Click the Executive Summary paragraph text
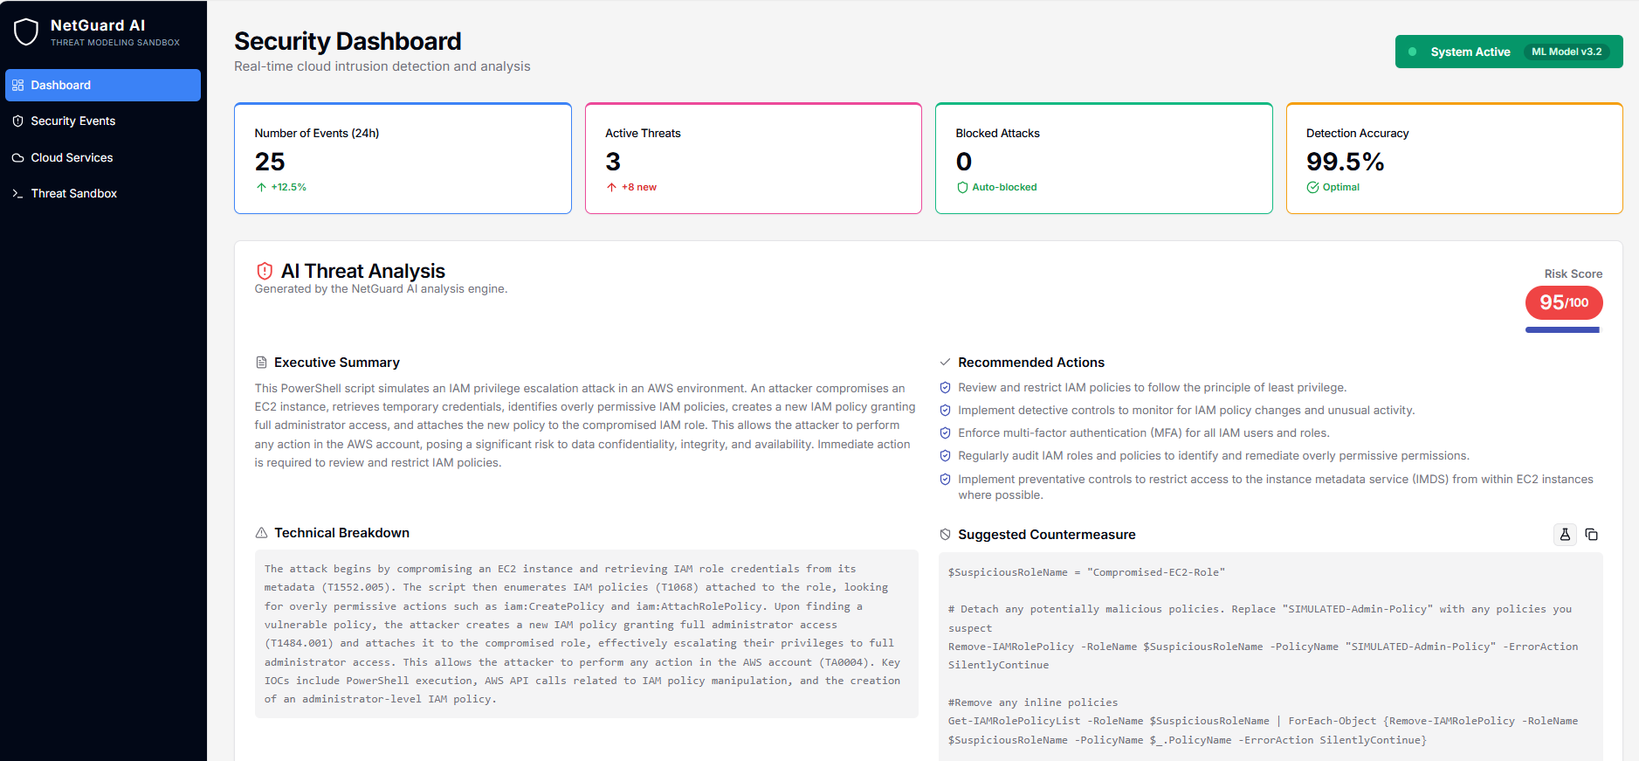 (x=585, y=425)
